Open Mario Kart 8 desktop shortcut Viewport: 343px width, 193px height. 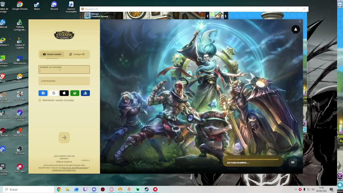point(20,96)
